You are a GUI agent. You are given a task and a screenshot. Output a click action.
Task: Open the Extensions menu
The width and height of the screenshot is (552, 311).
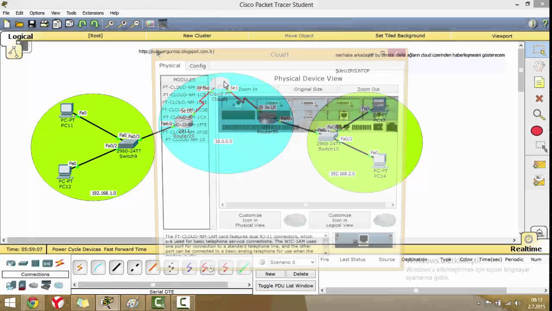tap(93, 13)
